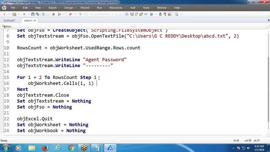270x152 pixels.
Task: Click on "RowsCount = objWorksheet.UsedRange.Rows.count" line
Action: [78, 48]
